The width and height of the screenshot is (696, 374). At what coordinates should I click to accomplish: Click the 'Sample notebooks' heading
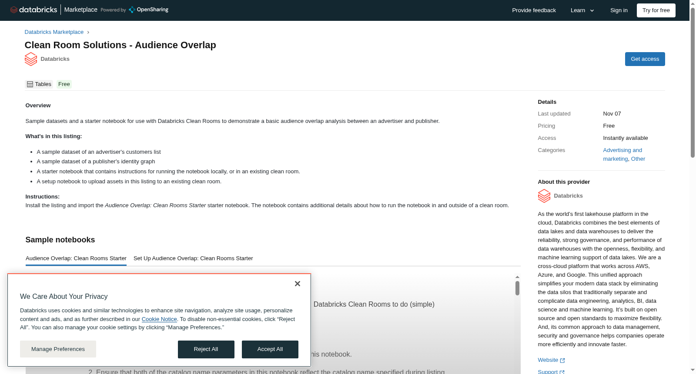[60, 240]
